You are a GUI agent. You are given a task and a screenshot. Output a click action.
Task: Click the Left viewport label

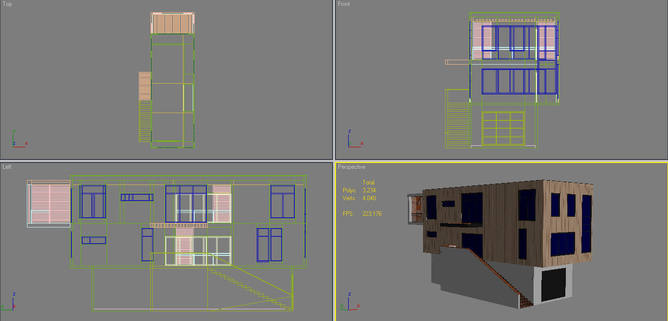point(7,167)
